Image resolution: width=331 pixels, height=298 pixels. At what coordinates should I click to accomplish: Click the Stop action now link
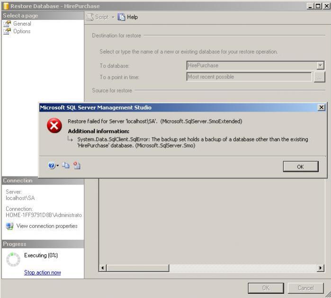(x=43, y=272)
